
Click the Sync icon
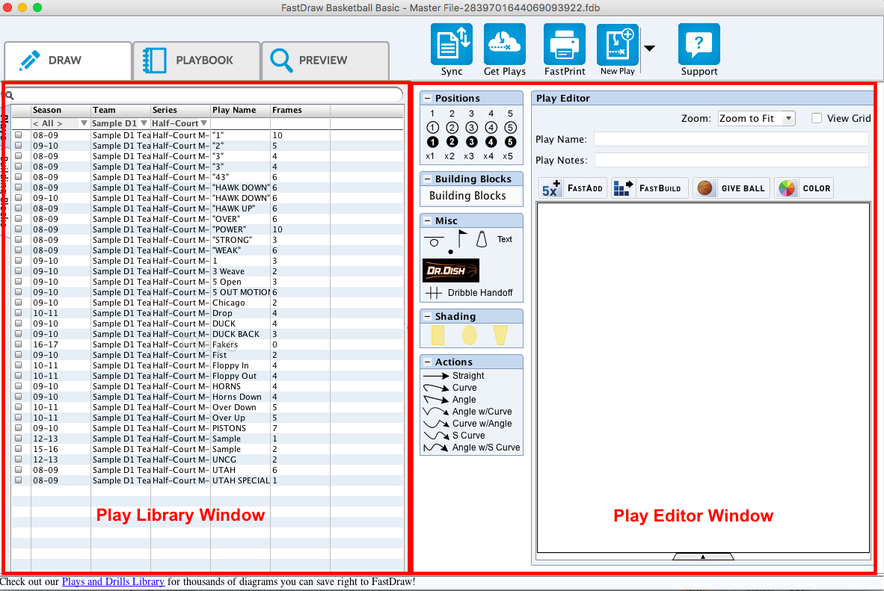click(x=451, y=44)
